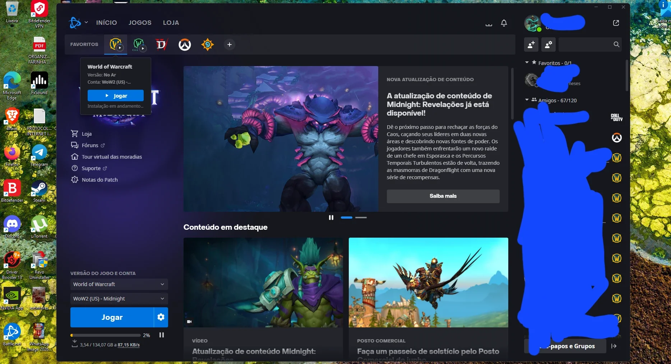Click Jogar in the World of Warcraft tooltip
This screenshot has height=364, width=671.
coord(116,96)
